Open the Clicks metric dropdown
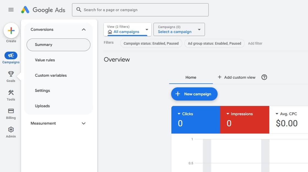308x172 pixels. (x=179, y=114)
